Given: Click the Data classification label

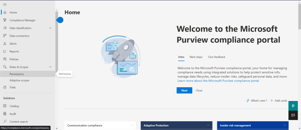Looking at the screenshot, I should click(20, 28).
